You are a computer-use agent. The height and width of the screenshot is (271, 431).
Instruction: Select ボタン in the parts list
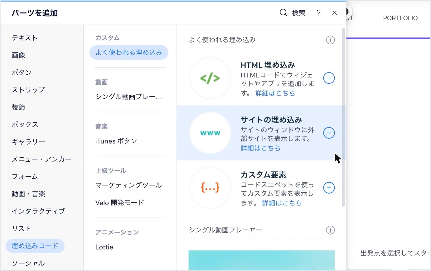coord(22,72)
